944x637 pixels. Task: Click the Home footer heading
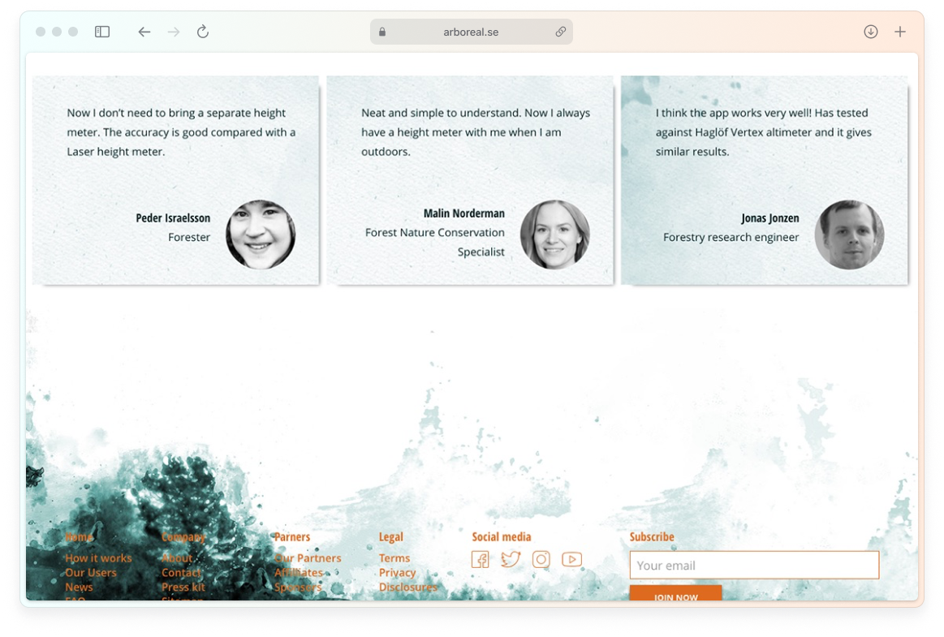79,536
